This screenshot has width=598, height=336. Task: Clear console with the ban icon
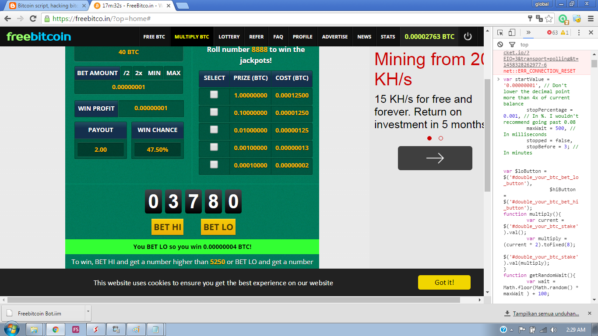[500, 45]
